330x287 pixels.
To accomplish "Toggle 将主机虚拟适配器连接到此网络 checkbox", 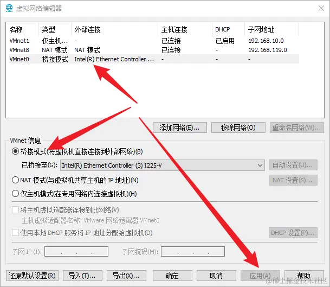I will coord(15,210).
